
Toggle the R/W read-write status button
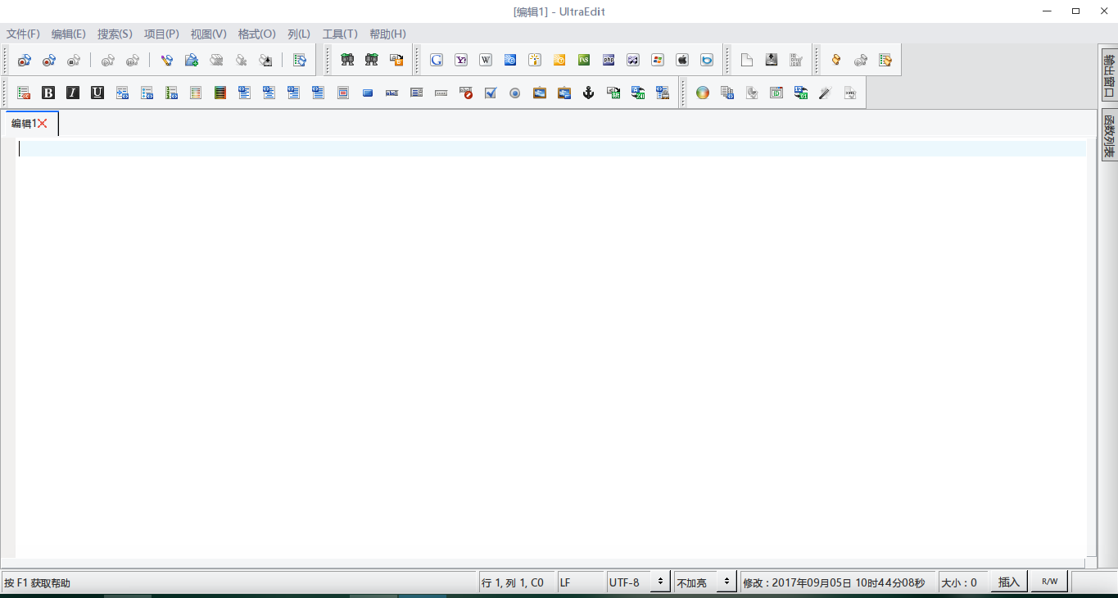click(1049, 582)
